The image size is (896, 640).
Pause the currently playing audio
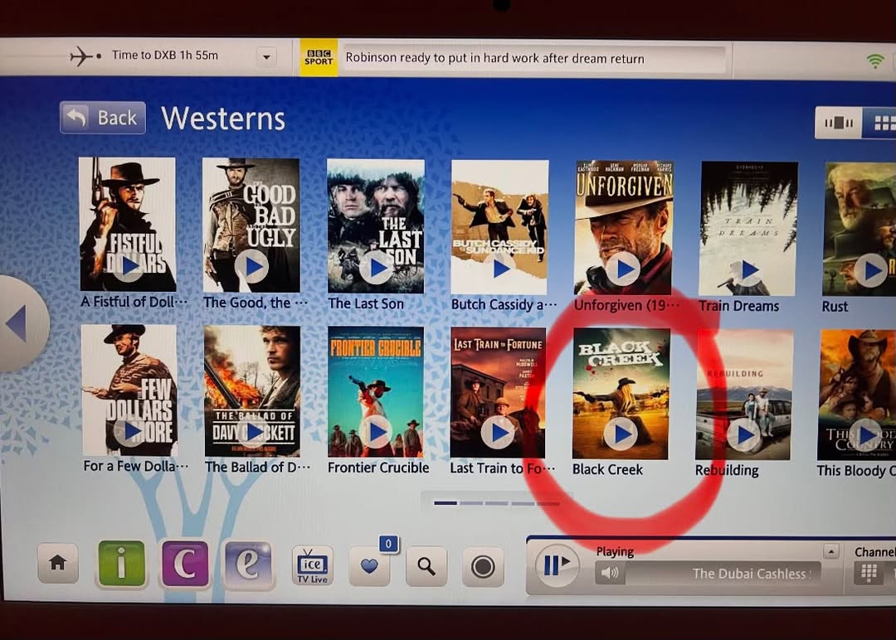point(557,565)
